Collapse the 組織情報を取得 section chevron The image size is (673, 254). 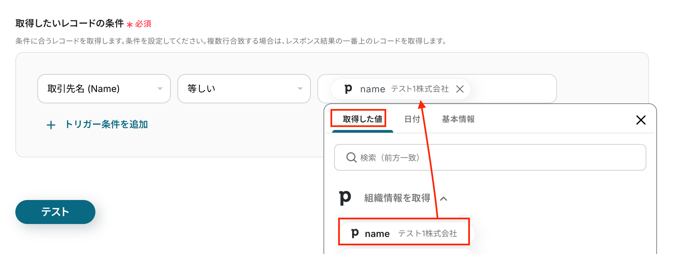pyautogui.click(x=444, y=199)
